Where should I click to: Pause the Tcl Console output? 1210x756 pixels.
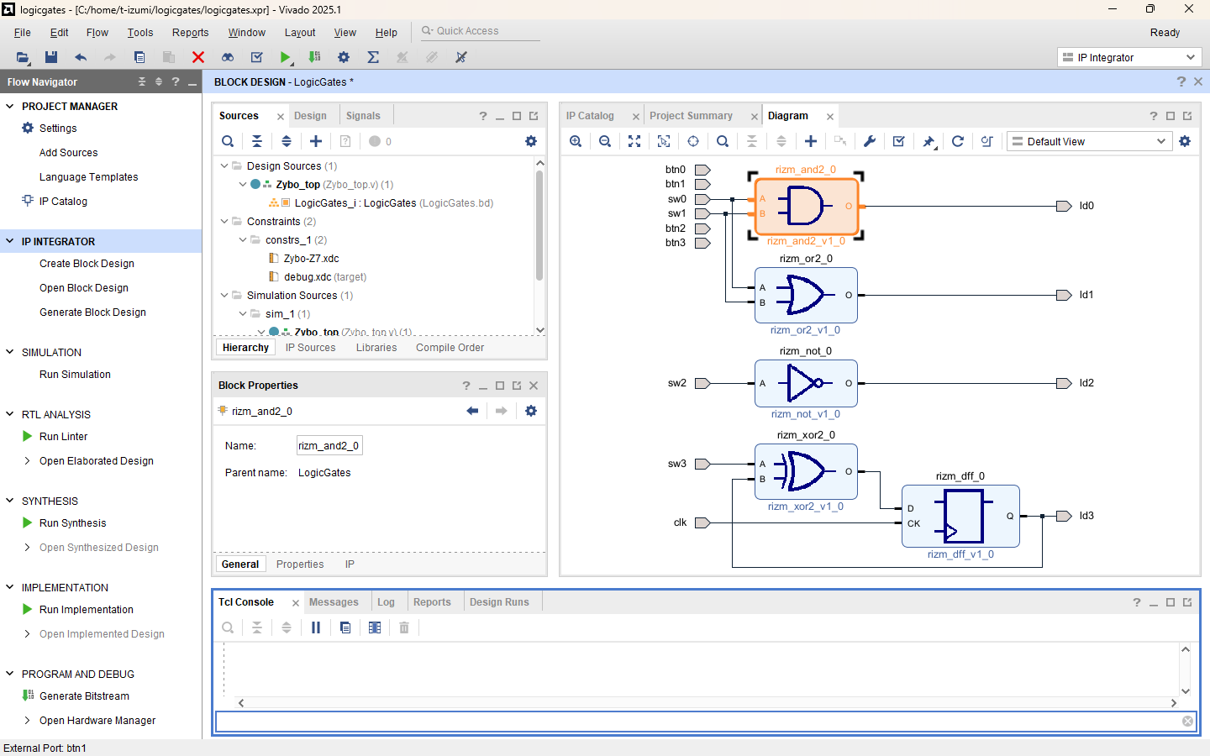(316, 627)
